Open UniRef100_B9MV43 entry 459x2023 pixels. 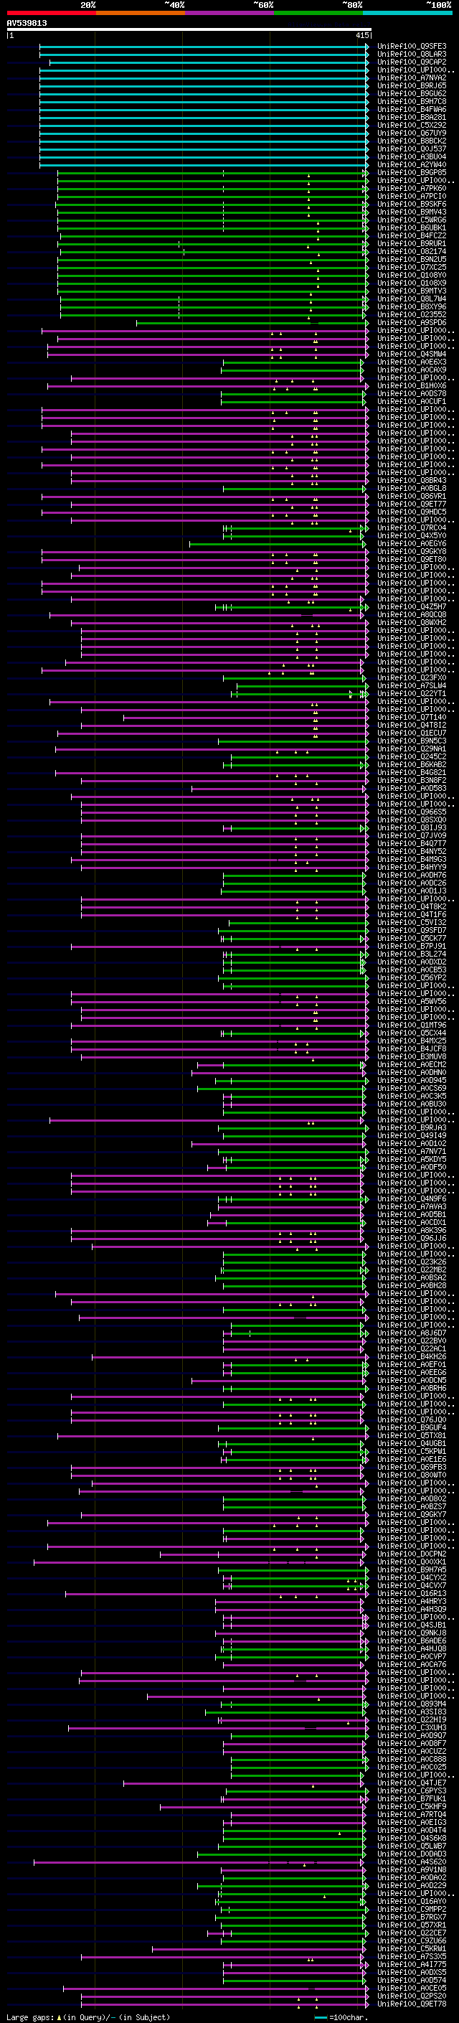click(x=412, y=212)
